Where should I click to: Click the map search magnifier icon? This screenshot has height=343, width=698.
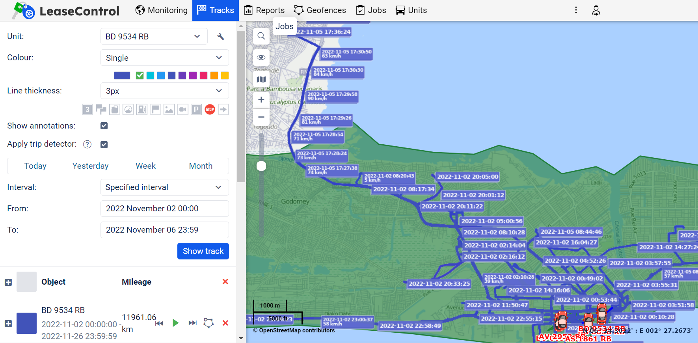click(261, 36)
